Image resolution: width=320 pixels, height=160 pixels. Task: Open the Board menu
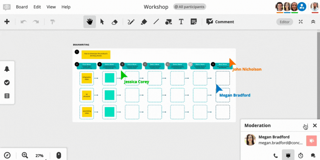[x=22, y=7]
